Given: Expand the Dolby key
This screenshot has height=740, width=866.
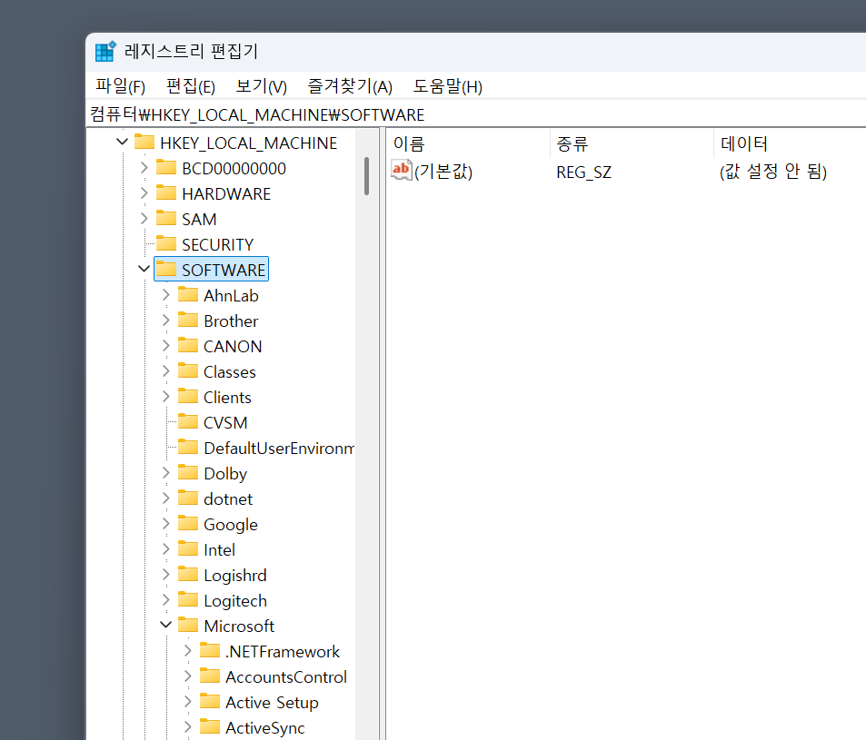Looking at the screenshot, I should click(165, 473).
